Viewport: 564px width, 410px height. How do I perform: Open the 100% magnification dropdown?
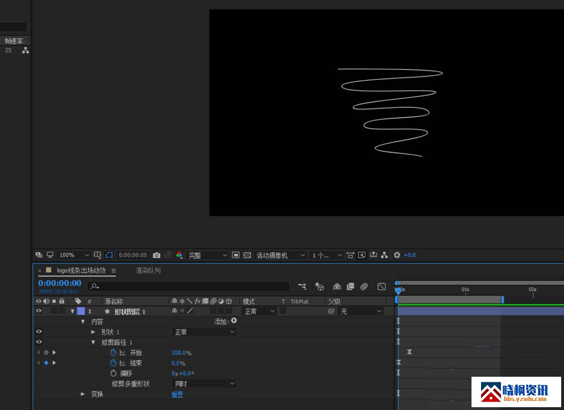pyautogui.click(x=74, y=255)
